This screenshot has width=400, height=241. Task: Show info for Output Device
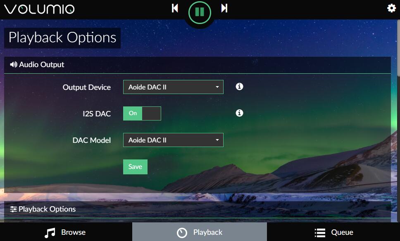click(239, 87)
